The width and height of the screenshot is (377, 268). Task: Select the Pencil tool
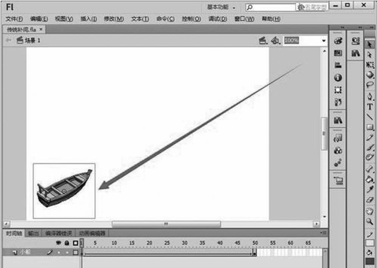click(370, 138)
